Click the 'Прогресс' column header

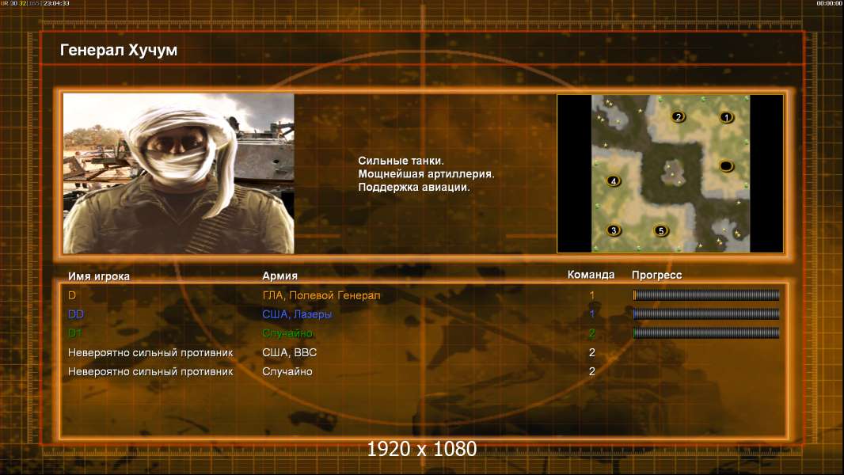656,275
